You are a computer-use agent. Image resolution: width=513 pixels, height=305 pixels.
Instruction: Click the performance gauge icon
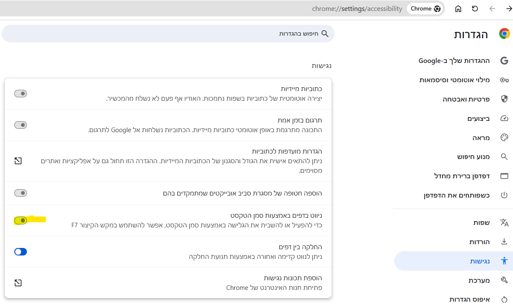(504, 119)
